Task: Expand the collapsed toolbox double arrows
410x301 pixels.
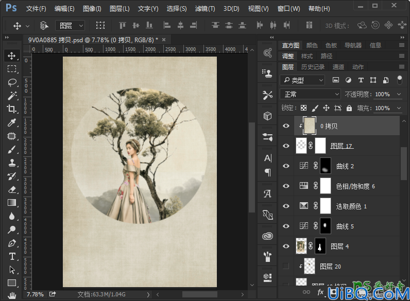Action: pyautogui.click(x=7, y=38)
